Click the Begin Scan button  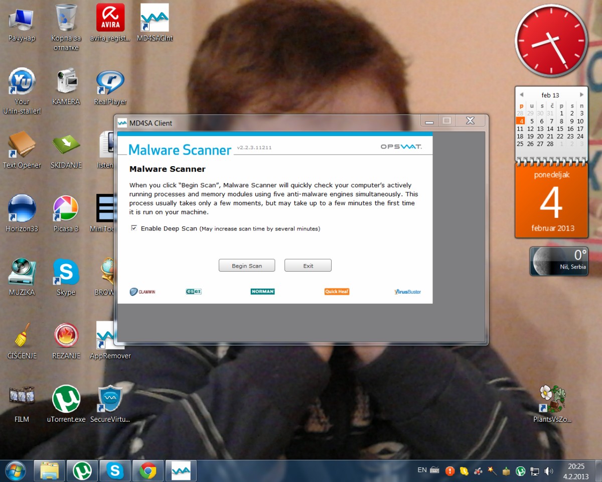[247, 266]
